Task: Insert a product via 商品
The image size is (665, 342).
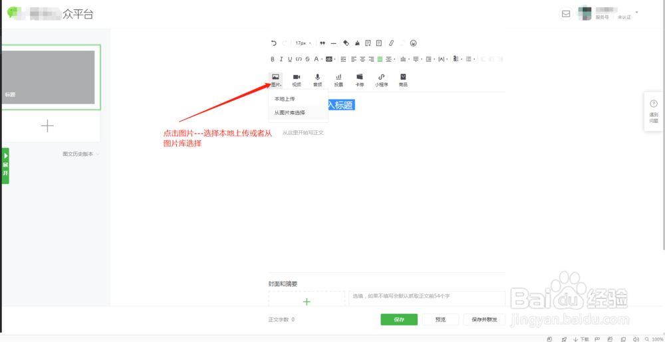Action: tap(403, 80)
